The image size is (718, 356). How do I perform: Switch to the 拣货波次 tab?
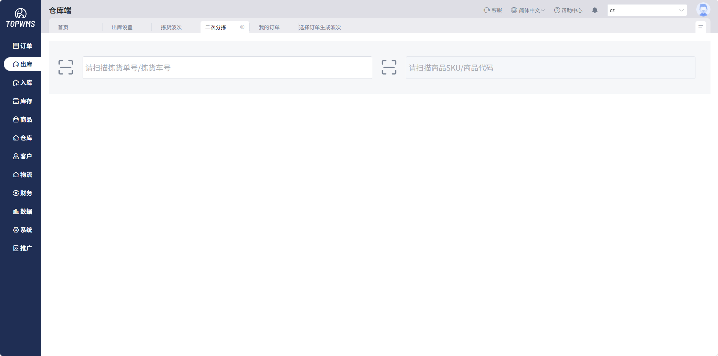click(171, 27)
